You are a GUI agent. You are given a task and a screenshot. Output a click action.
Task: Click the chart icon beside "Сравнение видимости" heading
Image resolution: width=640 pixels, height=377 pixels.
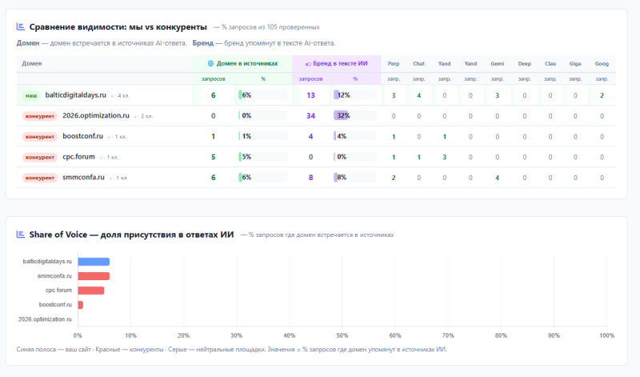click(x=21, y=27)
